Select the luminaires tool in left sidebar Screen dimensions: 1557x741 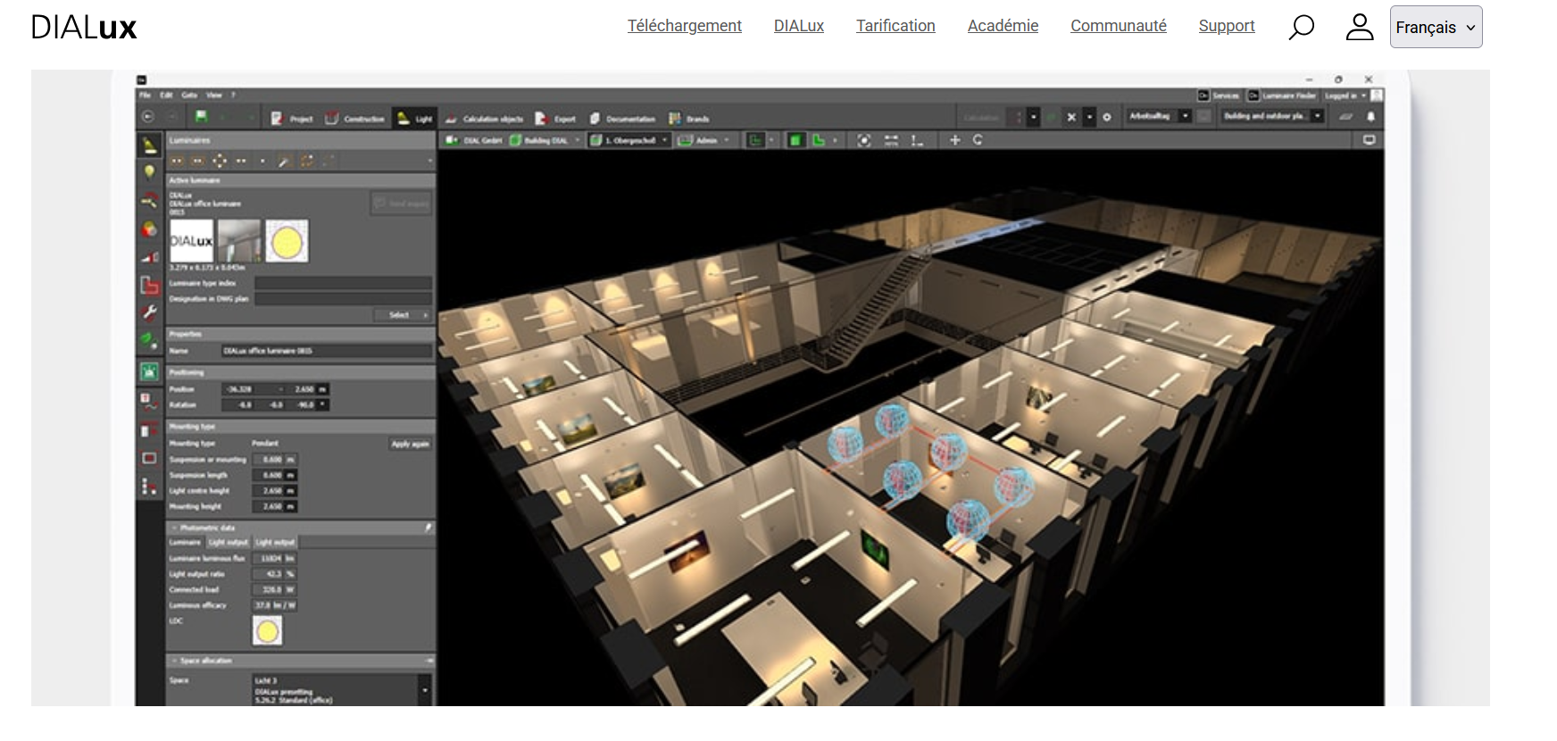tap(149, 146)
